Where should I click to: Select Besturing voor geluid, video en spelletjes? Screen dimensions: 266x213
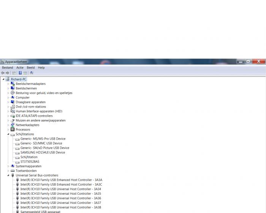pyautogui.click(x=44, y=93)
